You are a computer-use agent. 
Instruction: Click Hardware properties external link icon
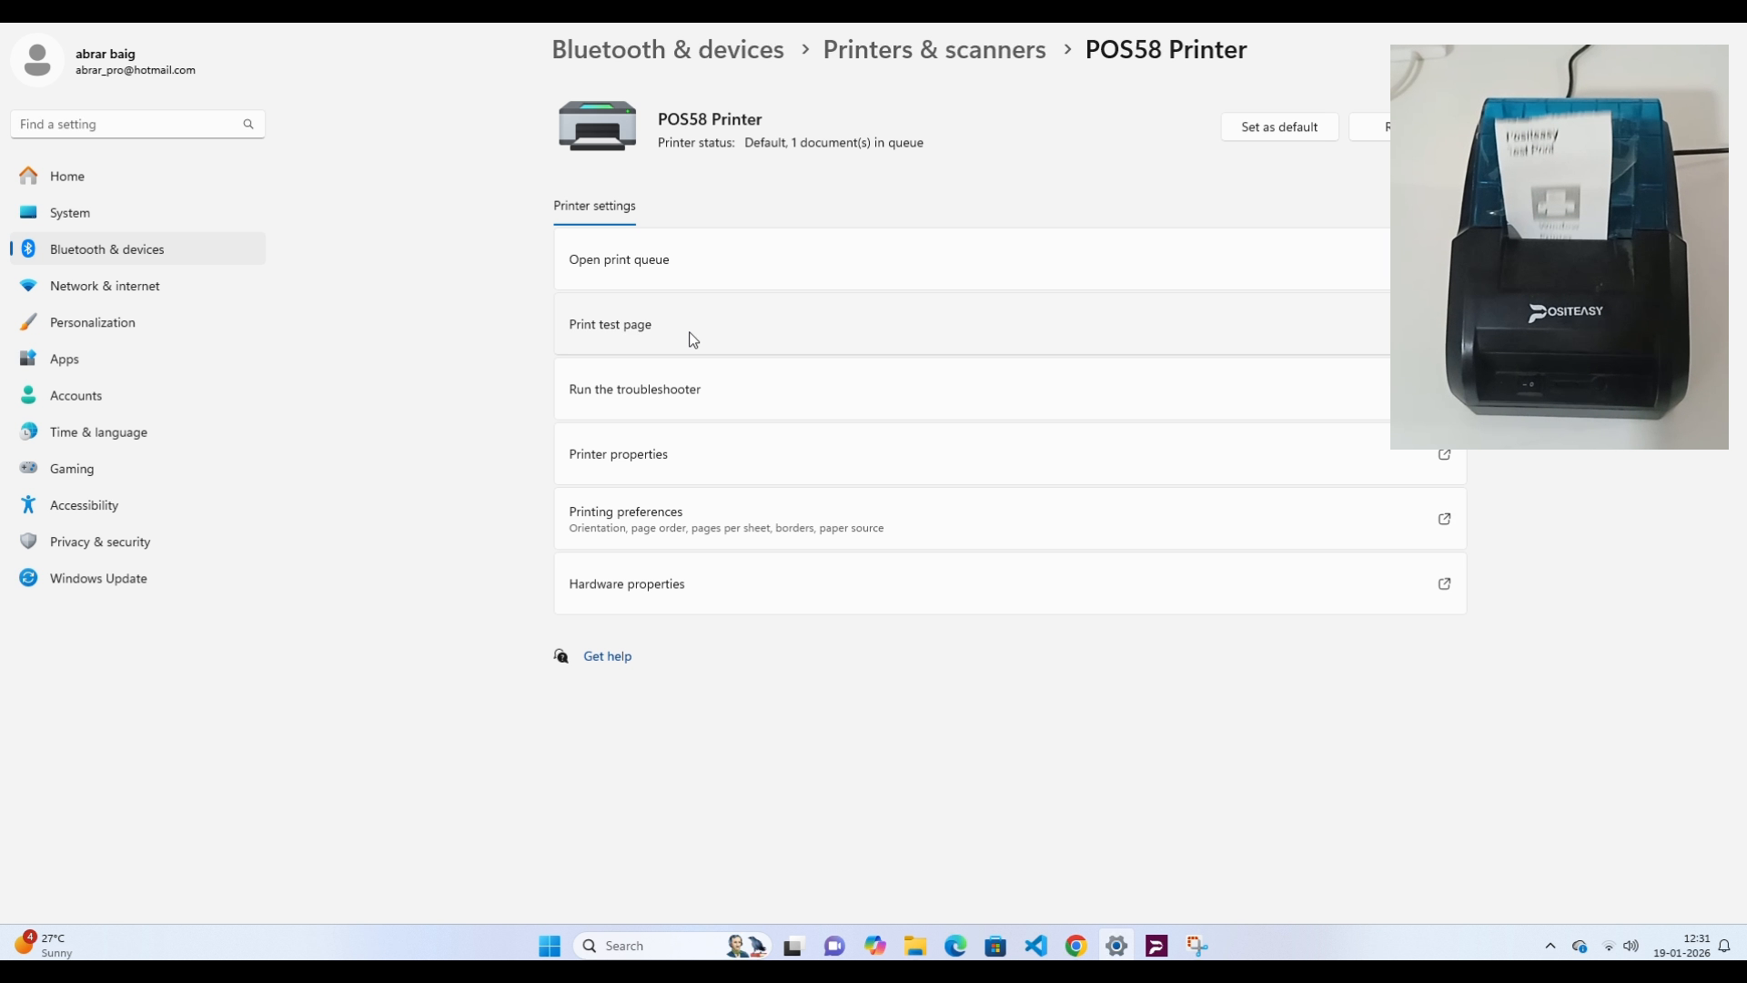pyautogui.click(x=1444, y=584)
